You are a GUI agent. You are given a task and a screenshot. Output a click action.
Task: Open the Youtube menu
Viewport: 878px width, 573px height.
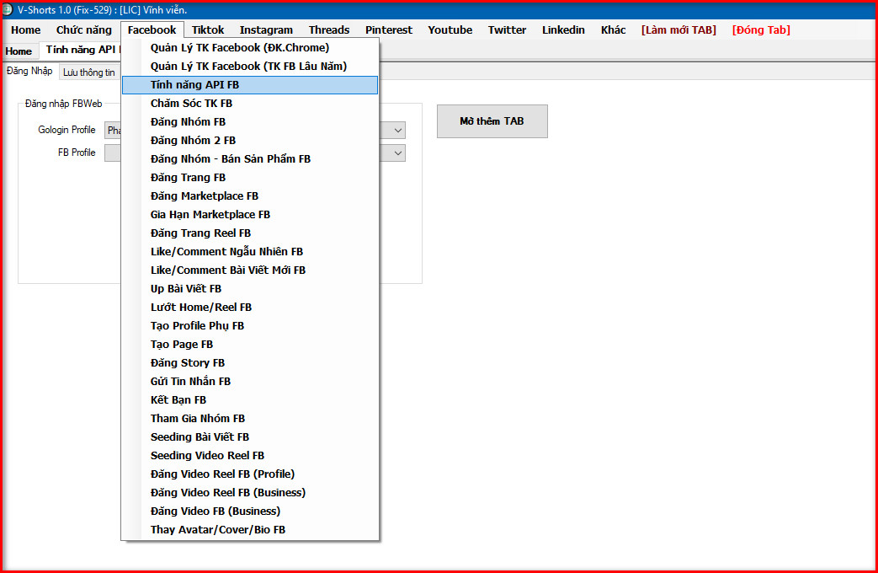(450, 29)
